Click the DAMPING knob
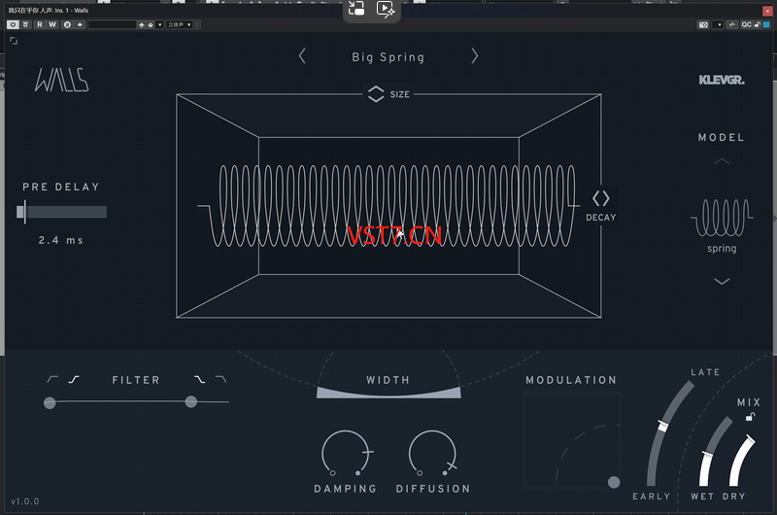The height and width of the screenshot is (515, 777). coord(346,453)
